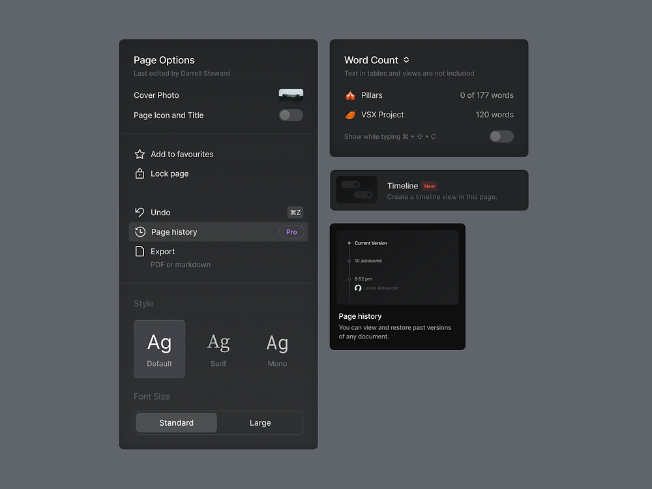Screen dimensions: 652x489
Task: Open the Word Count sort dropdown
Action: 407,59
